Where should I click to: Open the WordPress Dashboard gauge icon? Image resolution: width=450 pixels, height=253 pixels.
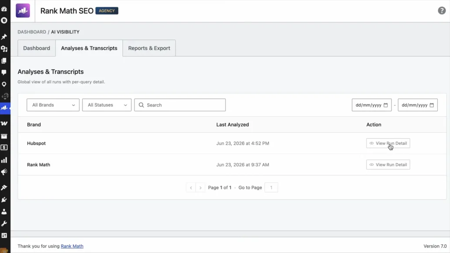click(x=4, y=9)
